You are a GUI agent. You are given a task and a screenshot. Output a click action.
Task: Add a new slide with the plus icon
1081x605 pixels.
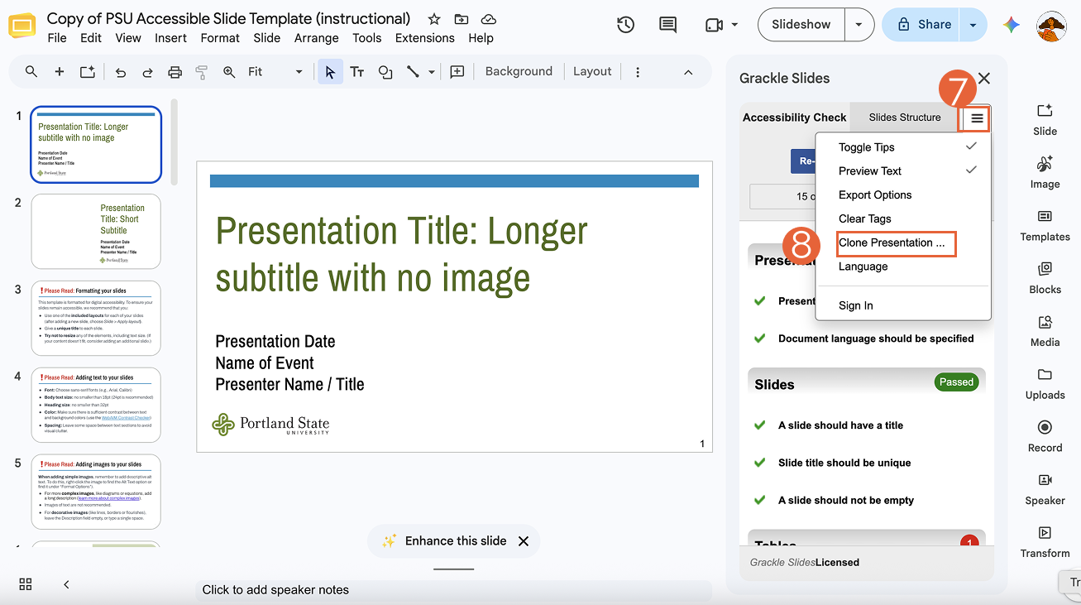click(60, 72)
